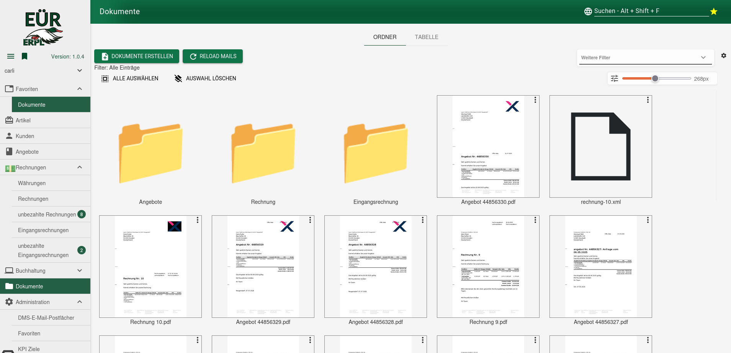
Task: Collapse the Favoriten sidebar section
Action: (x=80, y=89)
